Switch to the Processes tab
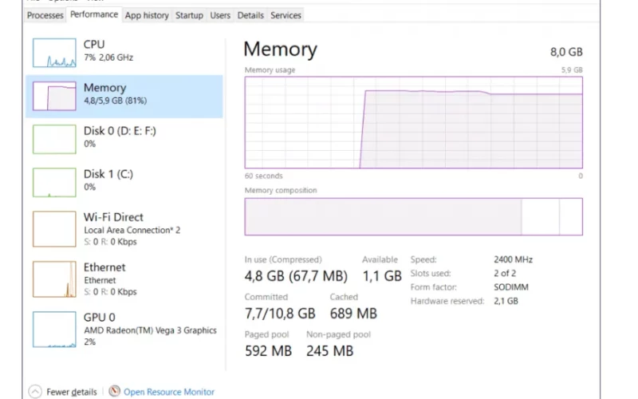 click(x=45, y=15)
